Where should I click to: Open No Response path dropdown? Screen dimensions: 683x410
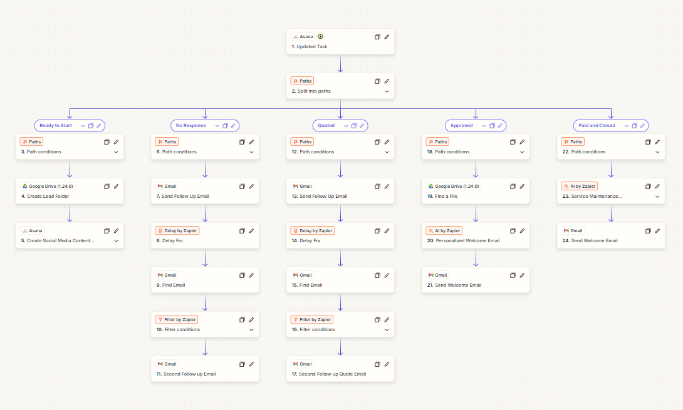coord(217,126)
